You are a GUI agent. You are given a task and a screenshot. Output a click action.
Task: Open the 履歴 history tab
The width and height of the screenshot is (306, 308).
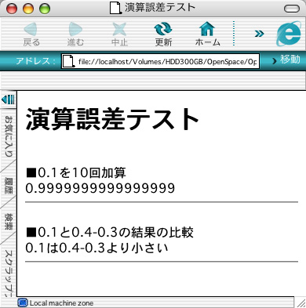(x=9, y=185)
